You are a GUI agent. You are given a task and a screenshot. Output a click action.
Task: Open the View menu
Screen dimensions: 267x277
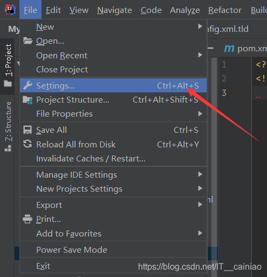[79, 10]
